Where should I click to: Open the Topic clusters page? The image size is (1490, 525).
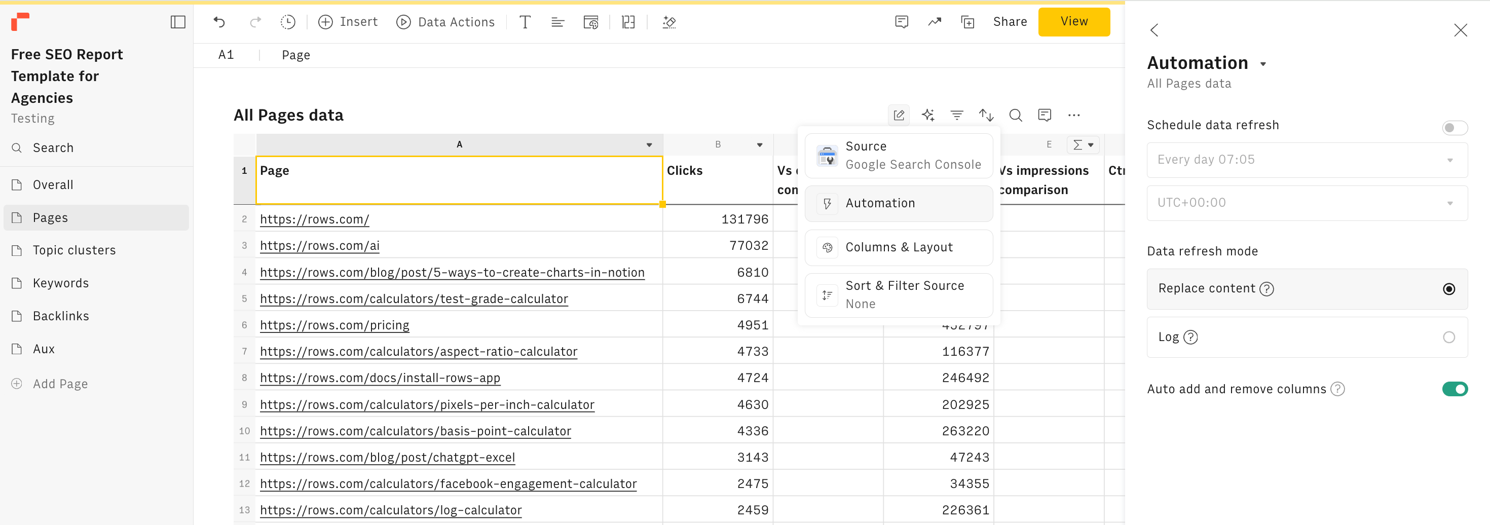(96, 250)
